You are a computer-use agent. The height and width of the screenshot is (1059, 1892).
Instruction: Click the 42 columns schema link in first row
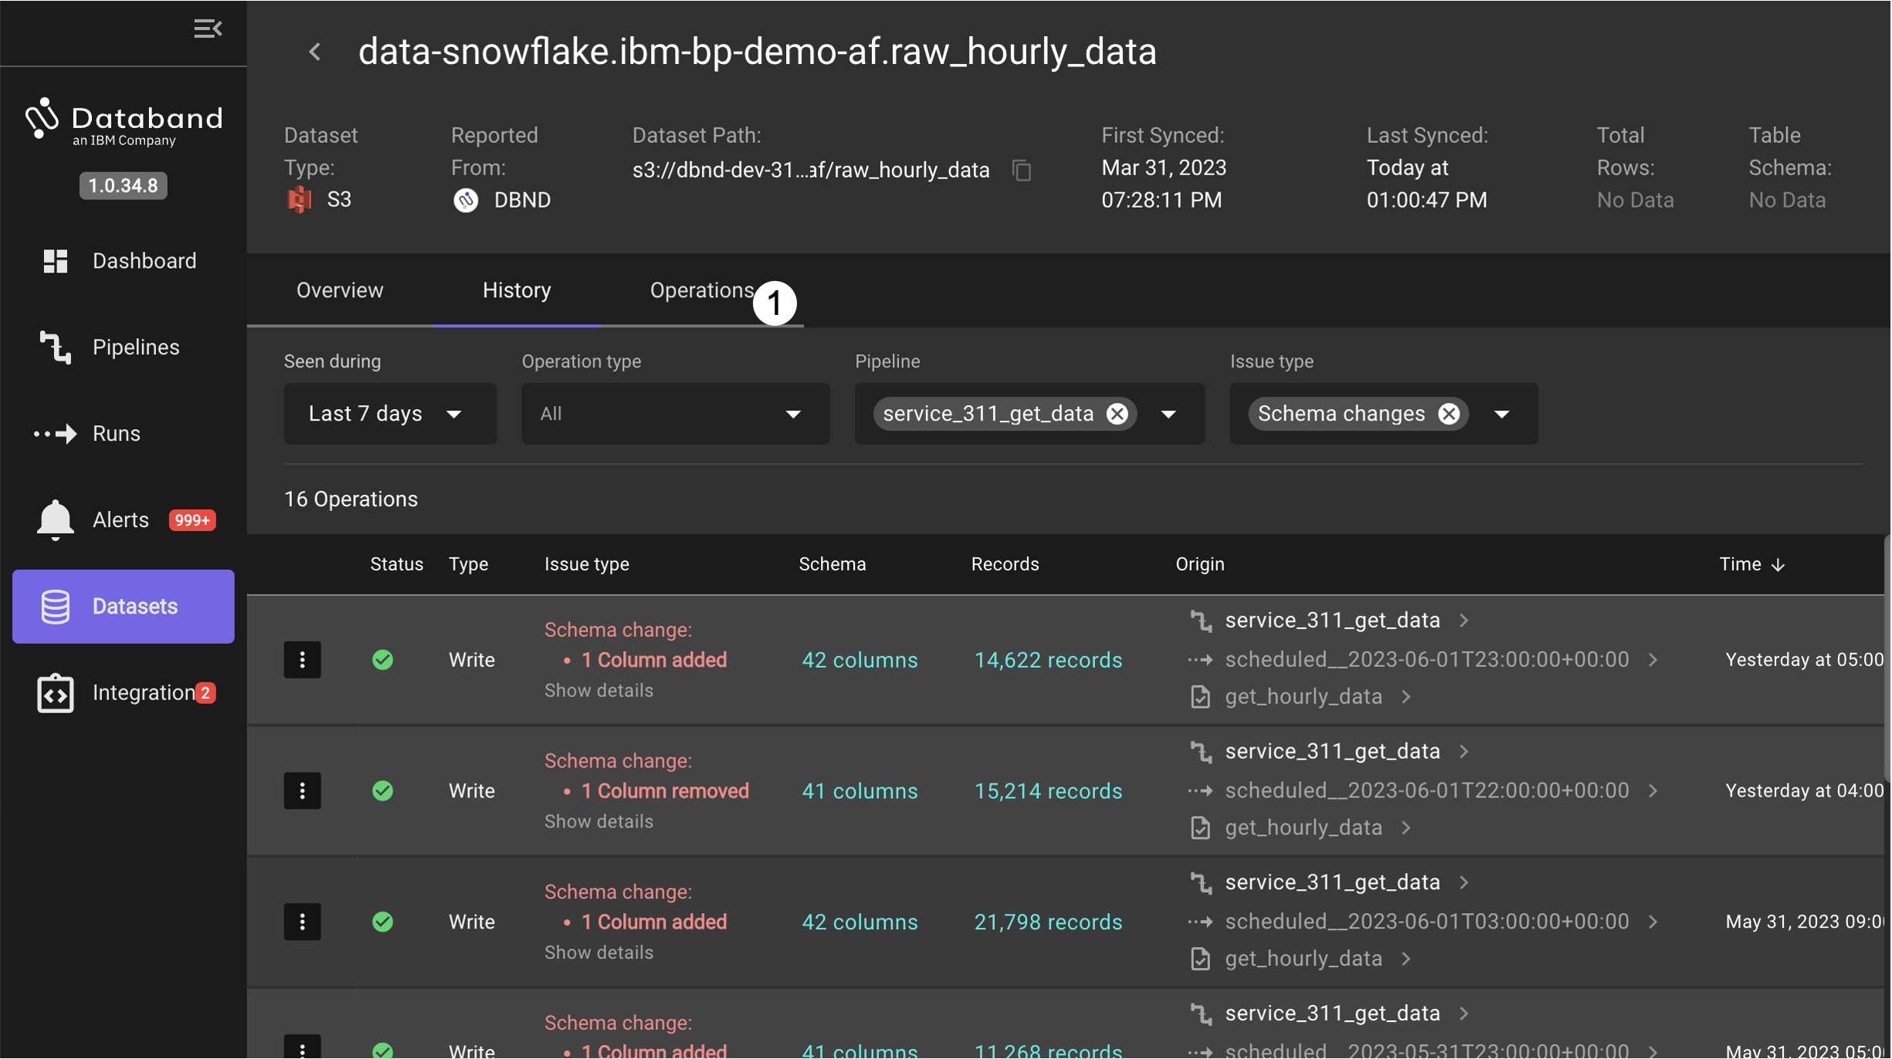coord(860,660)
